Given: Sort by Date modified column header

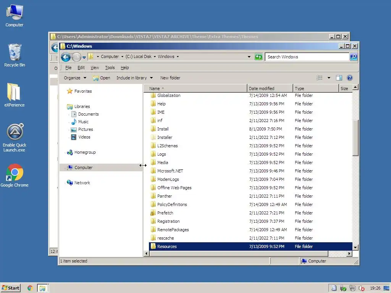Looking at the screenshot, I should point(270,89).
